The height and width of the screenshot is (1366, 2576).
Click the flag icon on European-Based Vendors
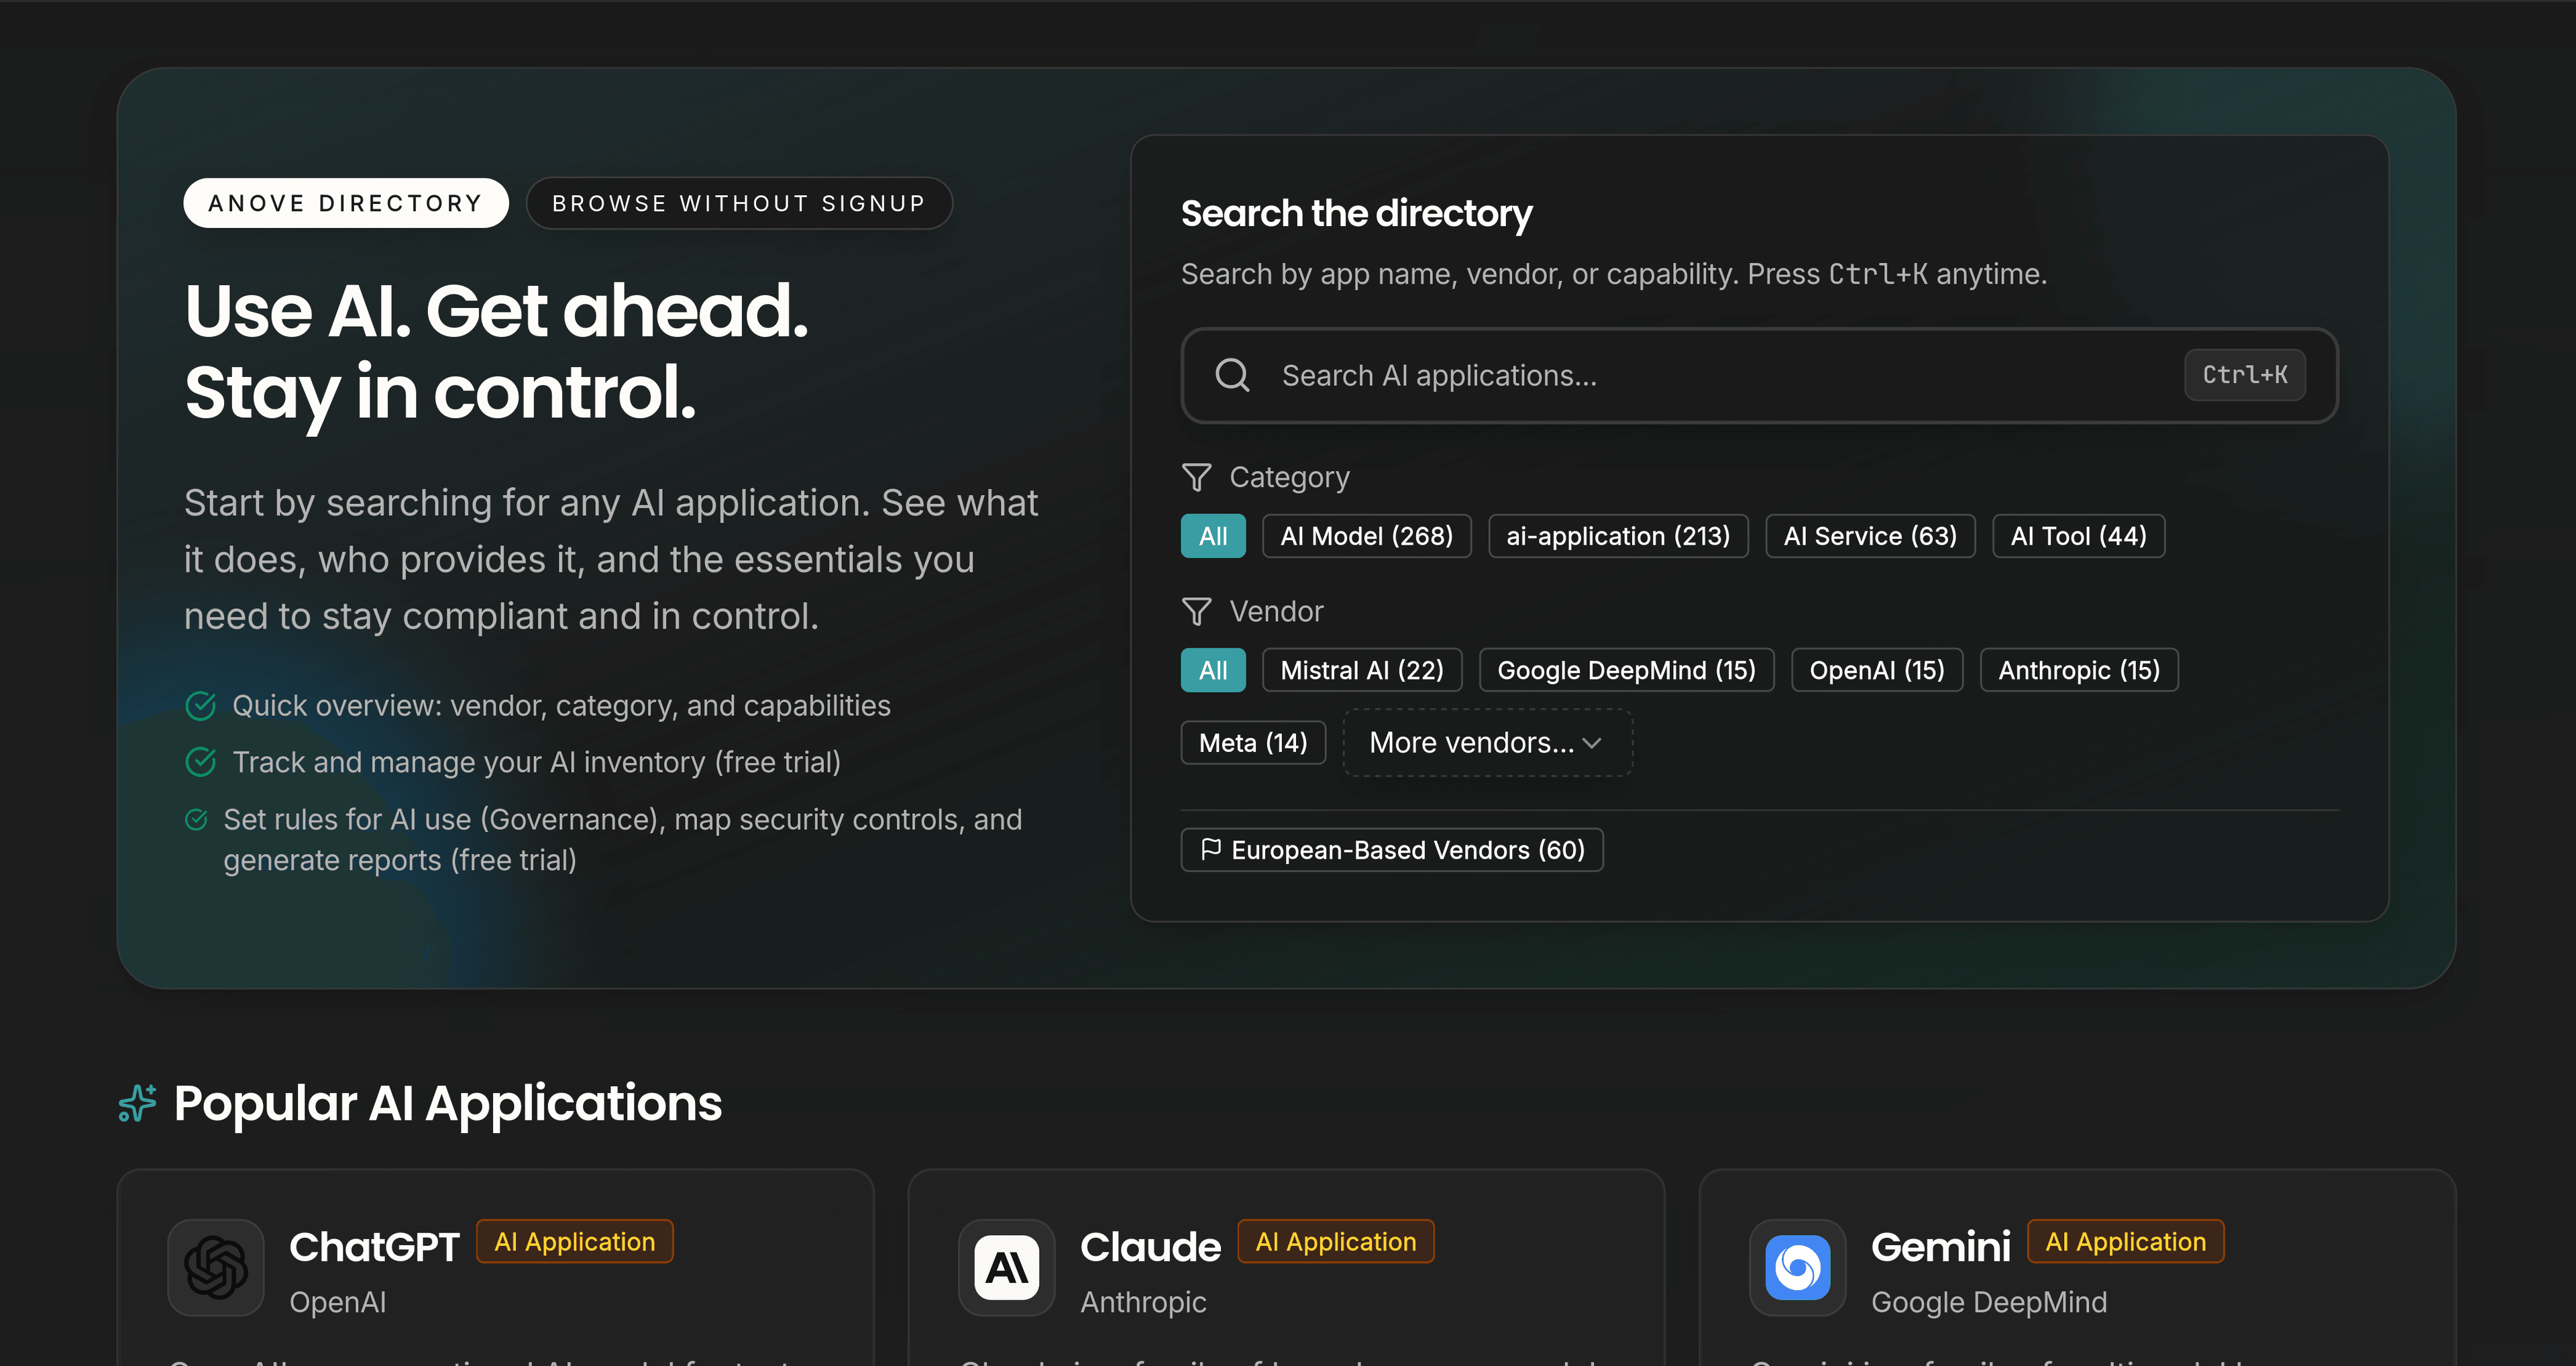pos(1210,849)
